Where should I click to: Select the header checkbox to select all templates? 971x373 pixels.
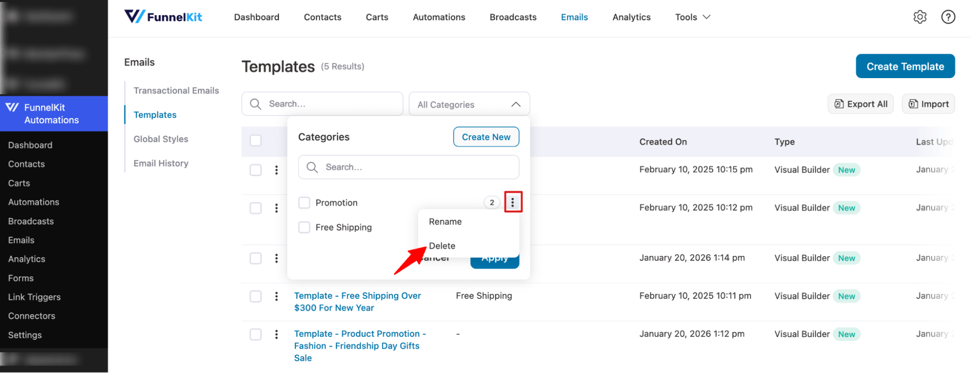[256, 140]
